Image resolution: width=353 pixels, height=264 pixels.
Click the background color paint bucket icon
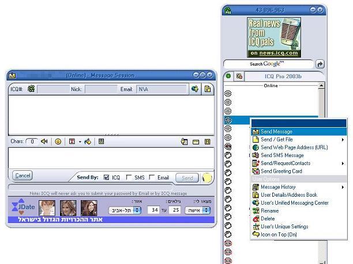(88, 141)
